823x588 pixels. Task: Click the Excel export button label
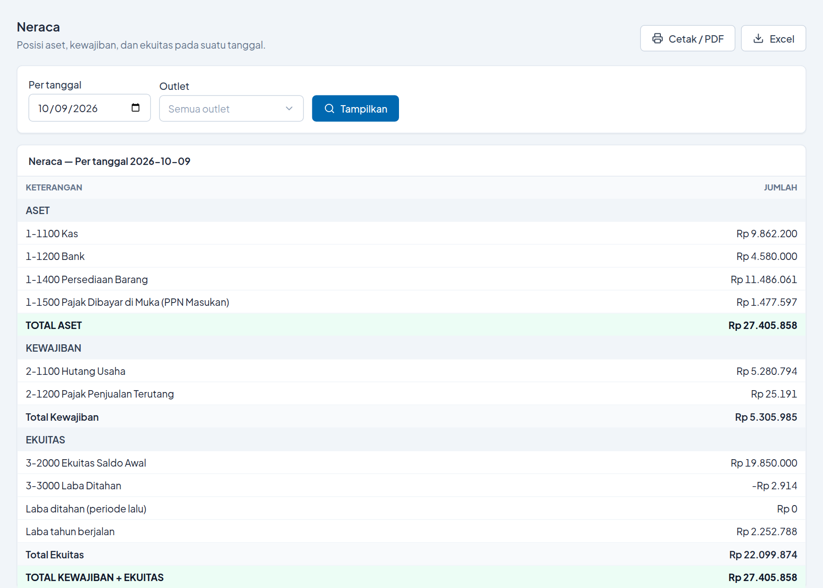click(782, 39)
